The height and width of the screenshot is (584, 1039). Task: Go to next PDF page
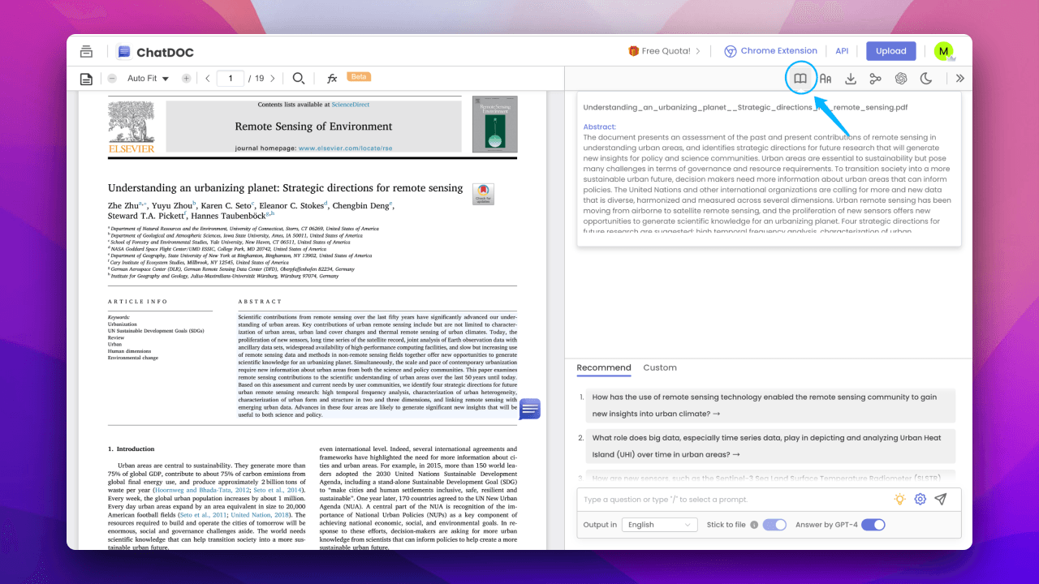(x=273, y=79)
